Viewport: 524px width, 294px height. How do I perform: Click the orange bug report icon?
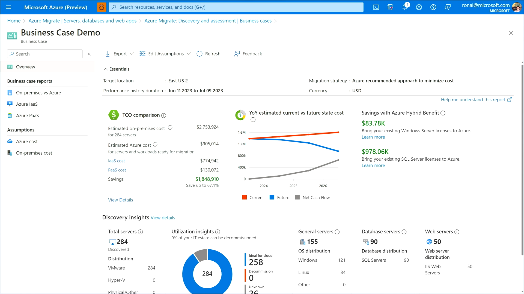tap(102, 7)
